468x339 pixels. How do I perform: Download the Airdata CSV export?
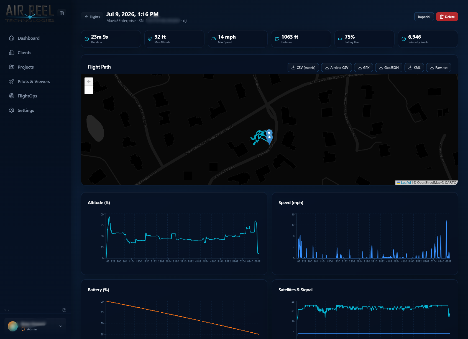336,67
